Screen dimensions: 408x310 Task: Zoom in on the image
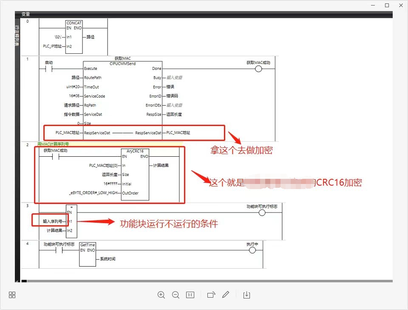[161, 295]
